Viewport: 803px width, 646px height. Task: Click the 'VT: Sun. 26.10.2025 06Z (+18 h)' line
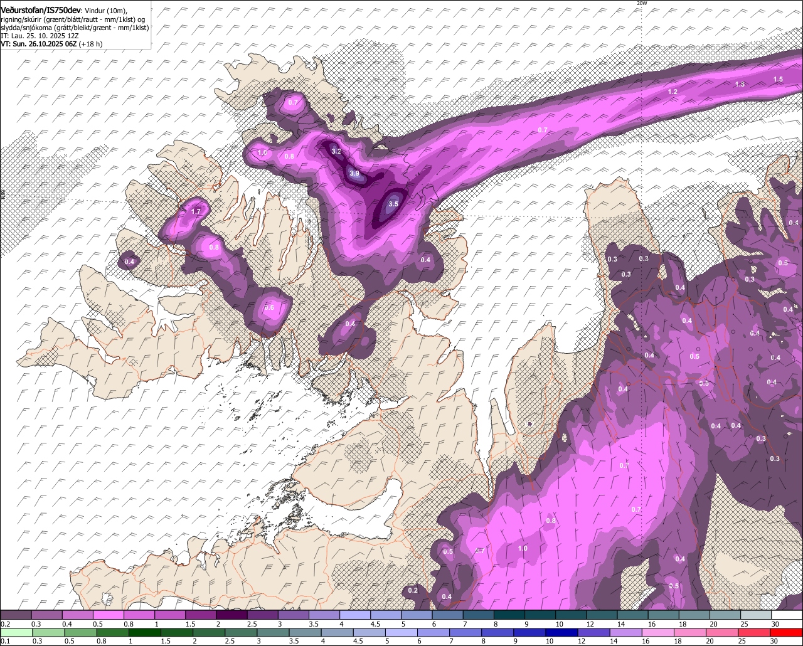pyautogui.click(x=51, y=44)
